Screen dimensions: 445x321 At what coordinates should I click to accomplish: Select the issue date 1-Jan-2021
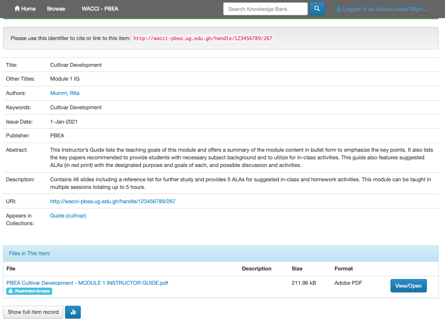pos(64,122)
